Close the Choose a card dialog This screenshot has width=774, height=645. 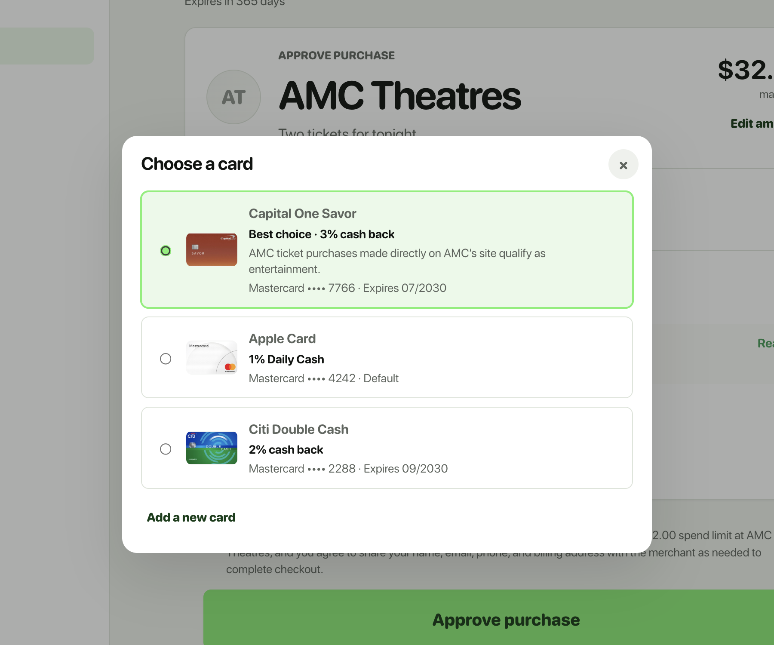pyautogui.click(x=623, y=165)
